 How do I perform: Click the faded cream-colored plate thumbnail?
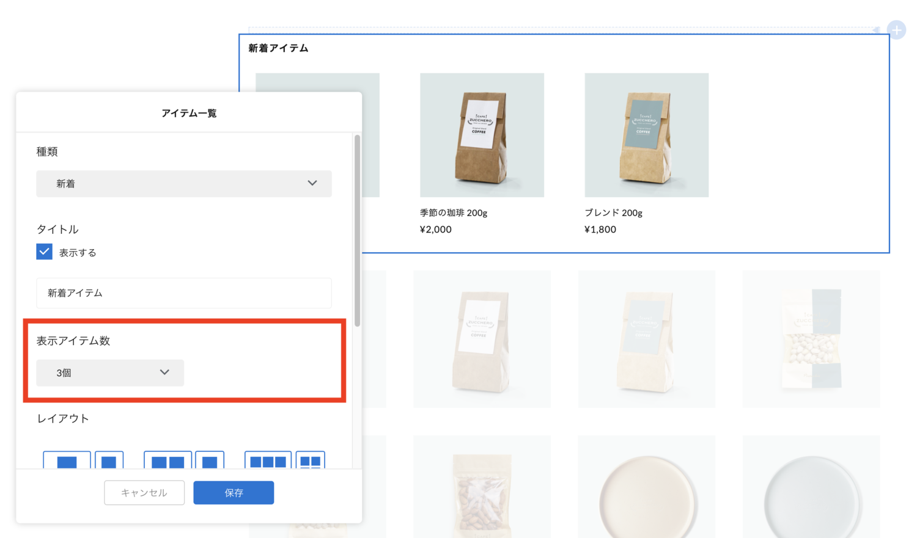647,487
